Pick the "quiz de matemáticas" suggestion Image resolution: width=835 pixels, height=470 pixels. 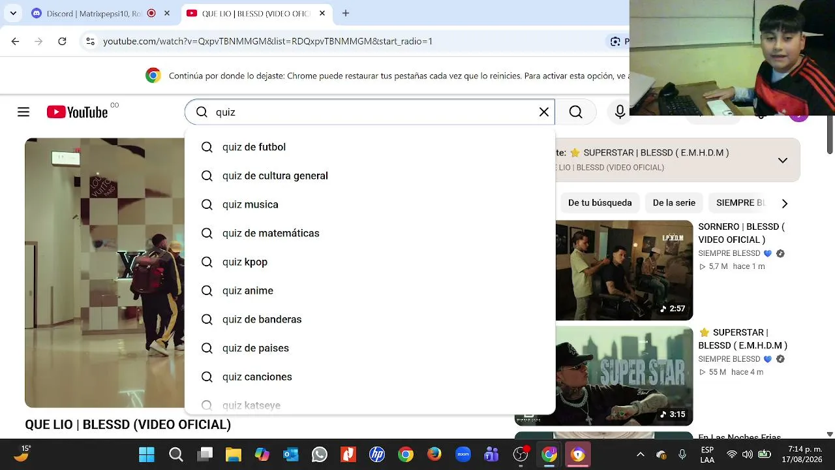point(370,233)
